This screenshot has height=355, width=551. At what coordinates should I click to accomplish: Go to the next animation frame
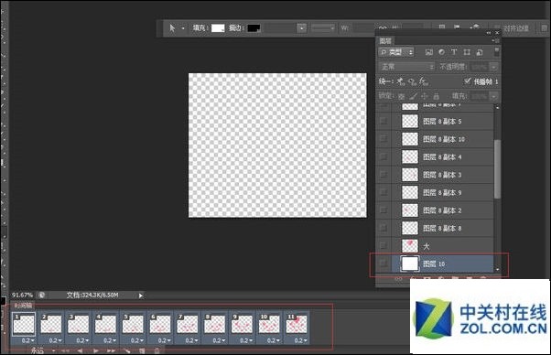click(x=111, y=350)
